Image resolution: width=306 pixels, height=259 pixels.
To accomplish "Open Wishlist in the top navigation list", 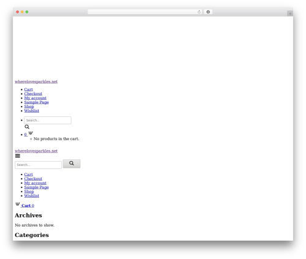I will [32, 111].
